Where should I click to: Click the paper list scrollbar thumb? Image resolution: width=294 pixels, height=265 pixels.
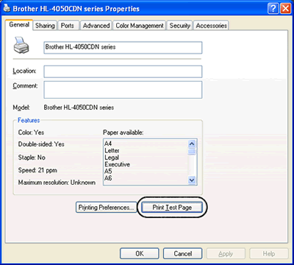point(192,152)
